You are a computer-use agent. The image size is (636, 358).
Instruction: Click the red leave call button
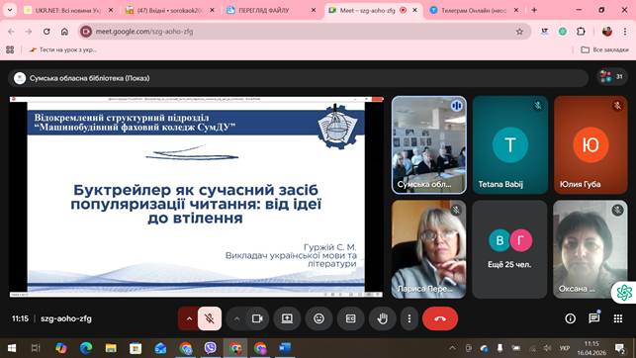tap(440, 318)
